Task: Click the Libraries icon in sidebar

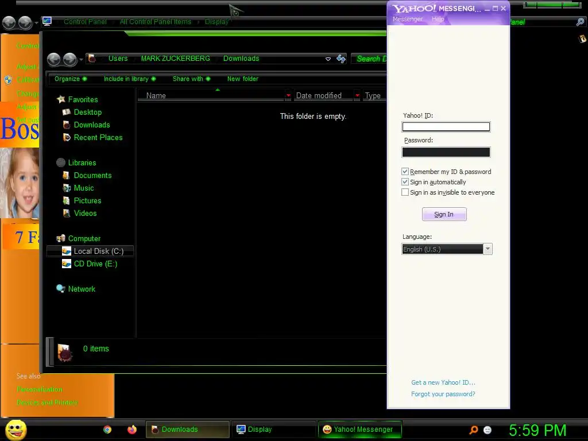Action: click(61, 163)
